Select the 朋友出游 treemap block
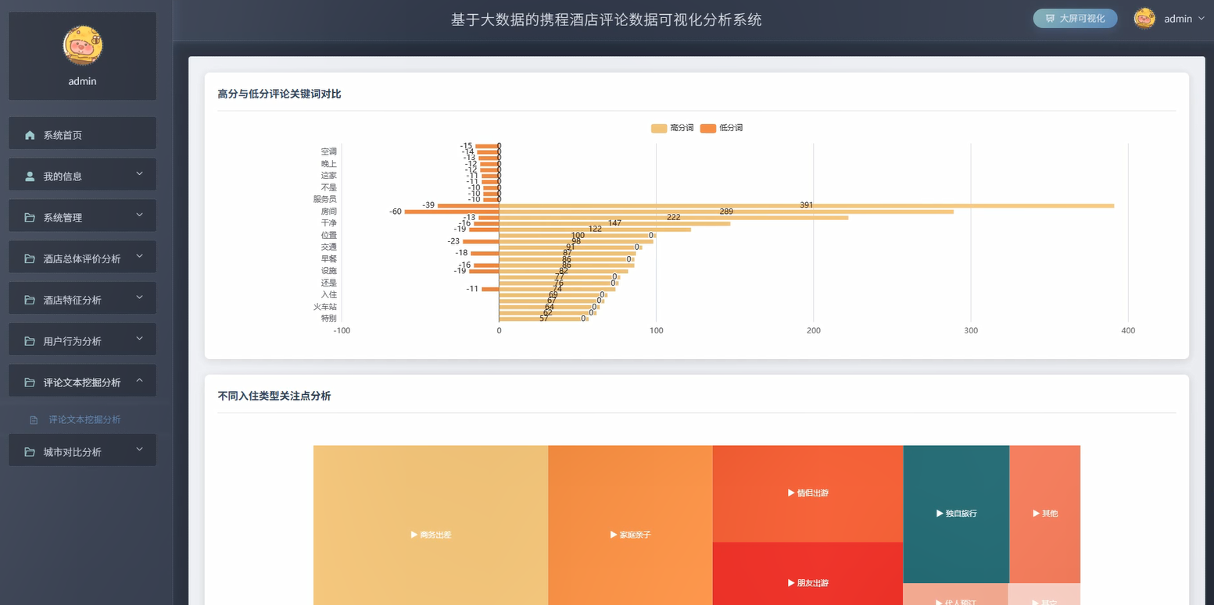The width and height of the screenshot is (1214, 605). point(808,574)
